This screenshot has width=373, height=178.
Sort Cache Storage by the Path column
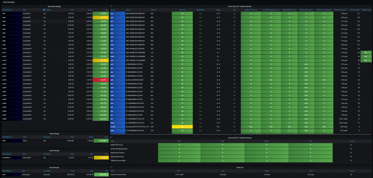point(25,154)
